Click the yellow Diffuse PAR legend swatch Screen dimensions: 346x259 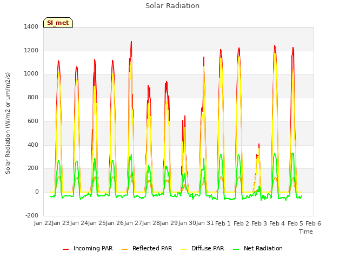click(x=184, y=249)
